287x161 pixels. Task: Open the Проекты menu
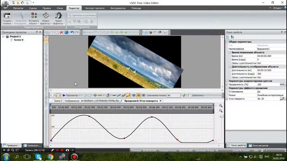click(x=18, y=8)
